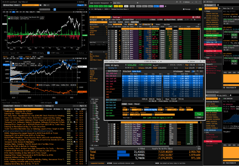This screenshot has width=239, height=166.
Task: Click the Search Blotters input field
Action: (98, 22)
